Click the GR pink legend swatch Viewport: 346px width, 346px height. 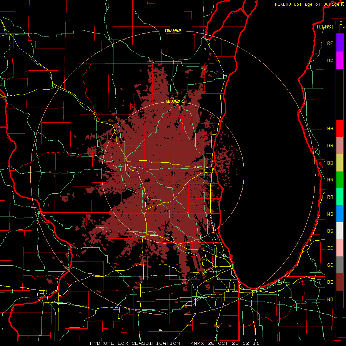pyautogui.click(x=339, y=146)
